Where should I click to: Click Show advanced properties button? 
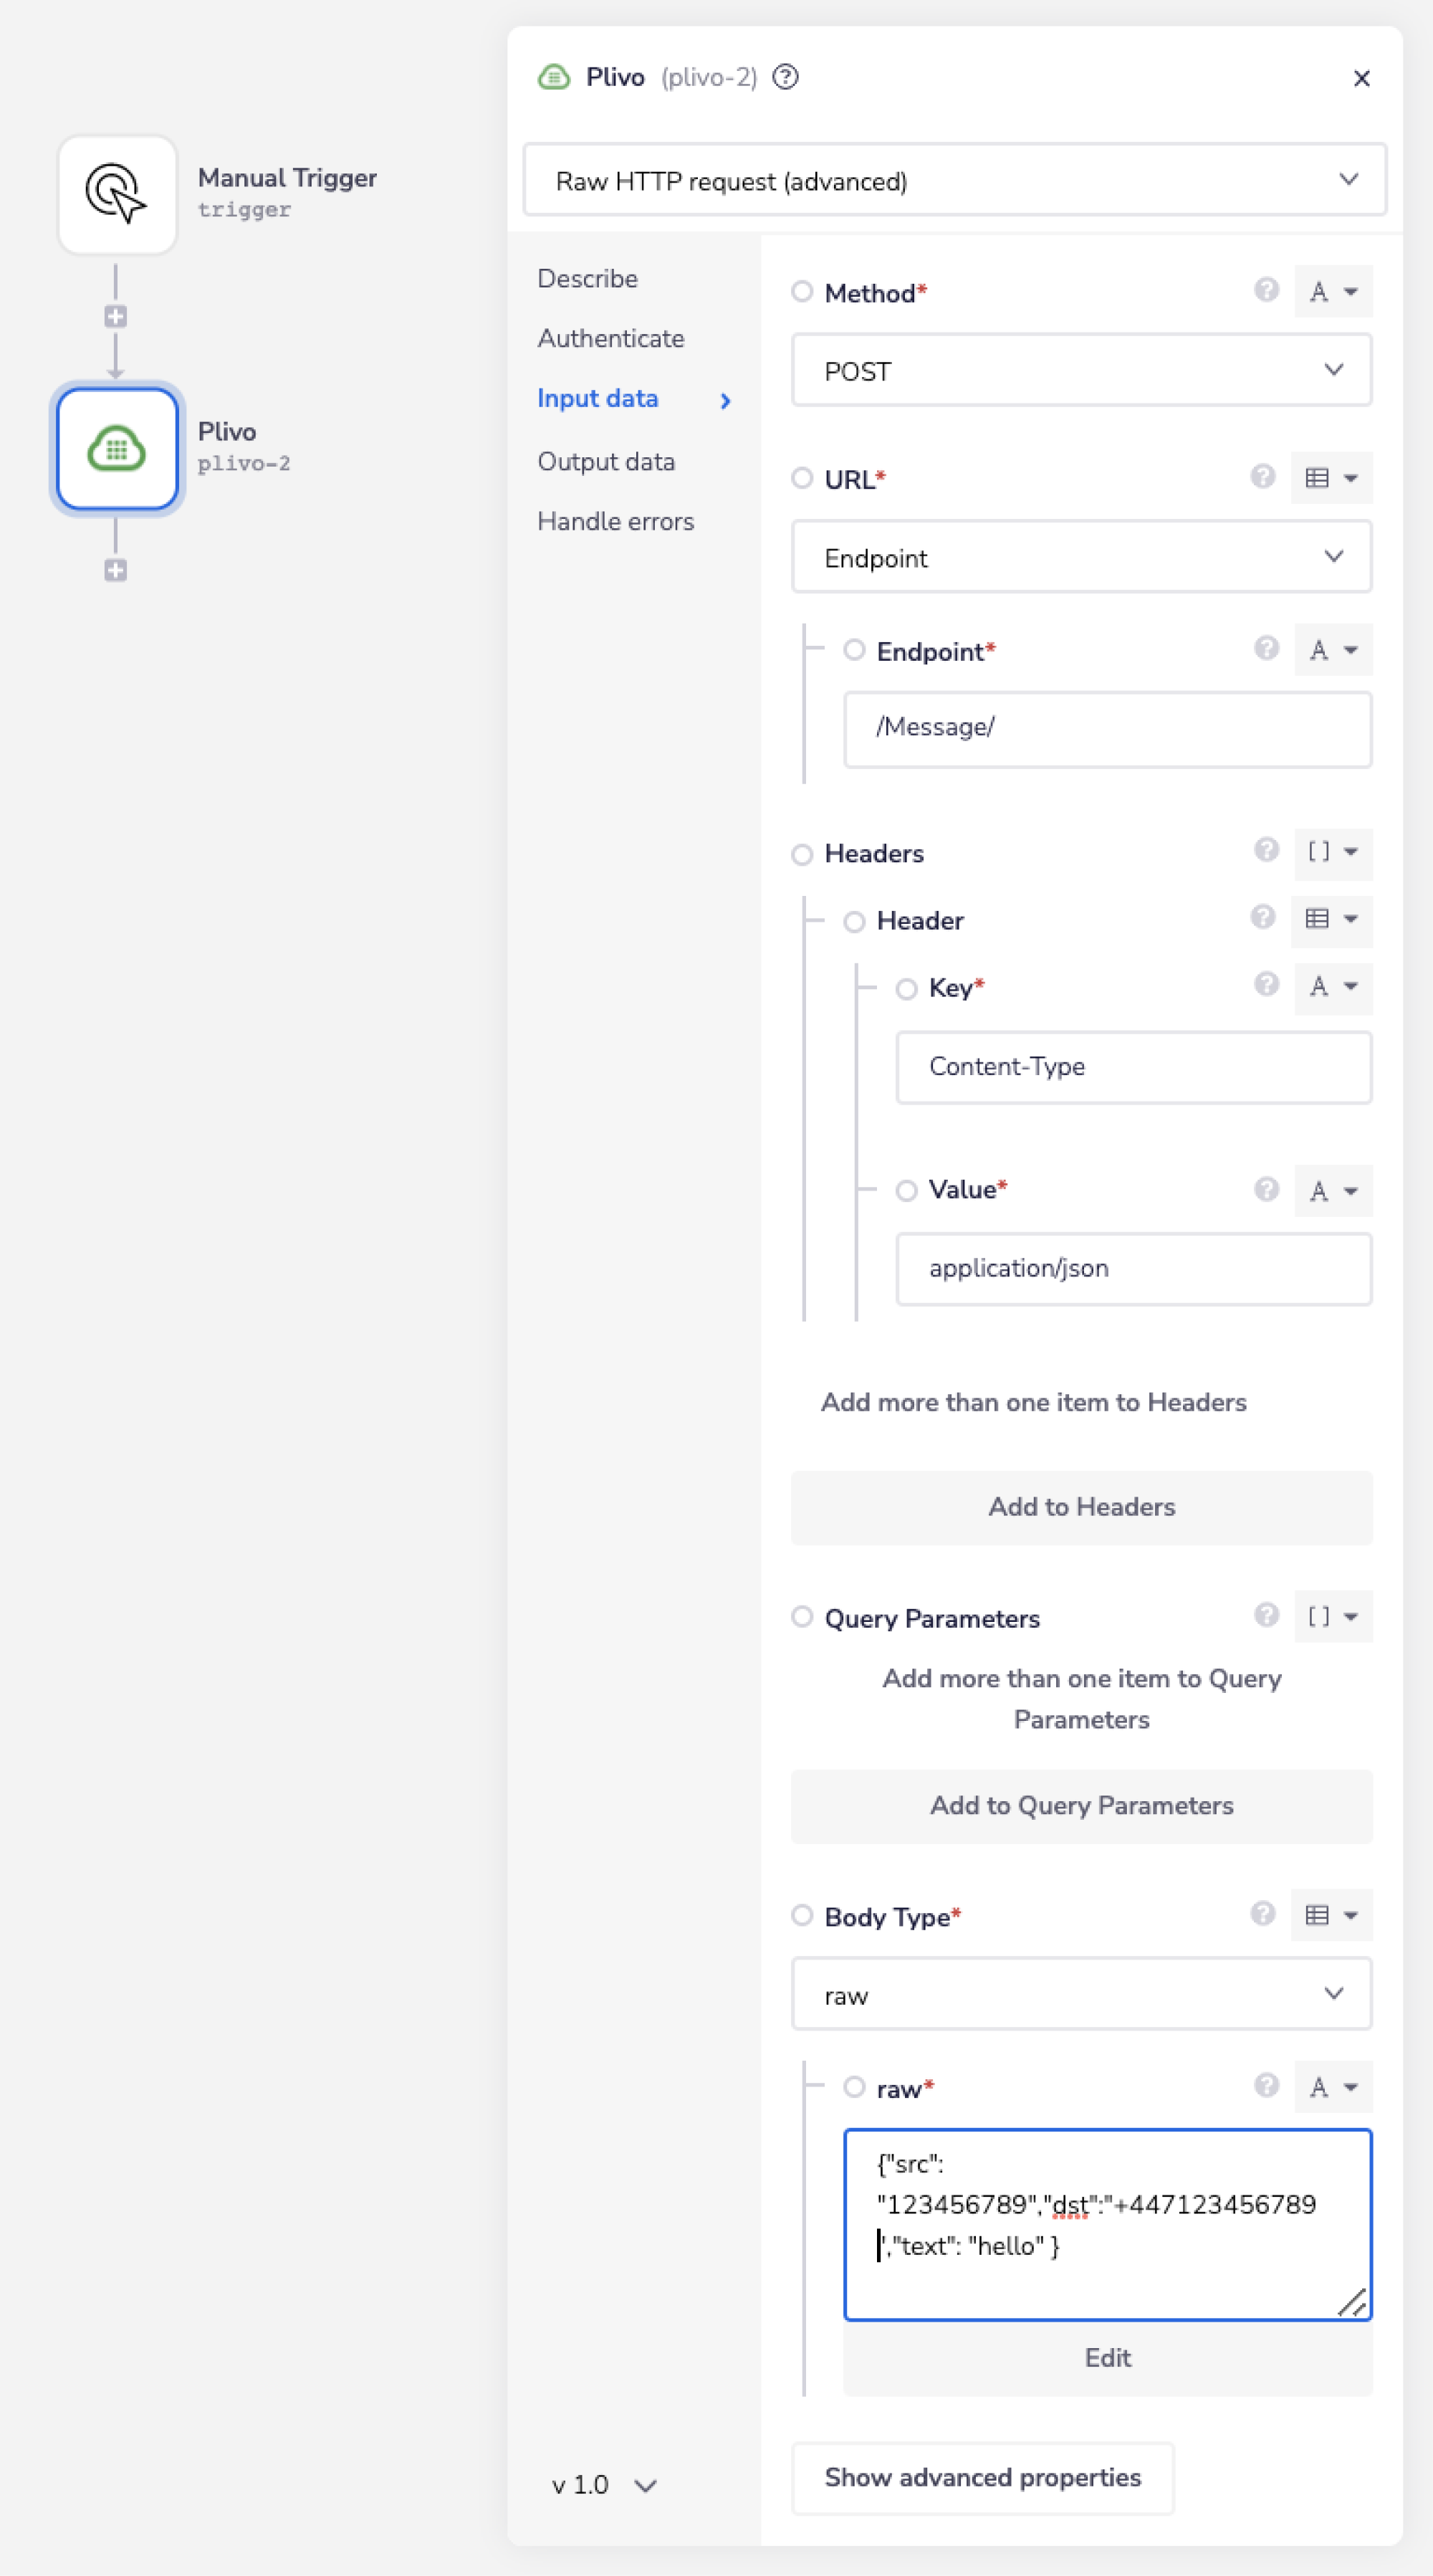pyautogui.click(x=982, y=2477)
